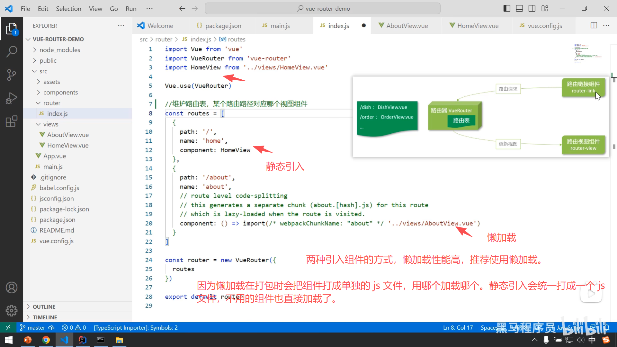Click the Customize Layout icon
The image size is (617, 347).
coord(545,9)
